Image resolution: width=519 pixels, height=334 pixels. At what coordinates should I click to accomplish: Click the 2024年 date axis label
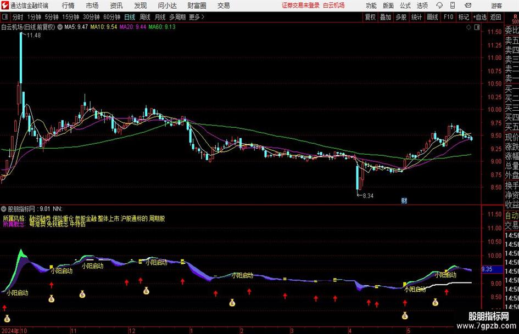click(x=10, y=331)
